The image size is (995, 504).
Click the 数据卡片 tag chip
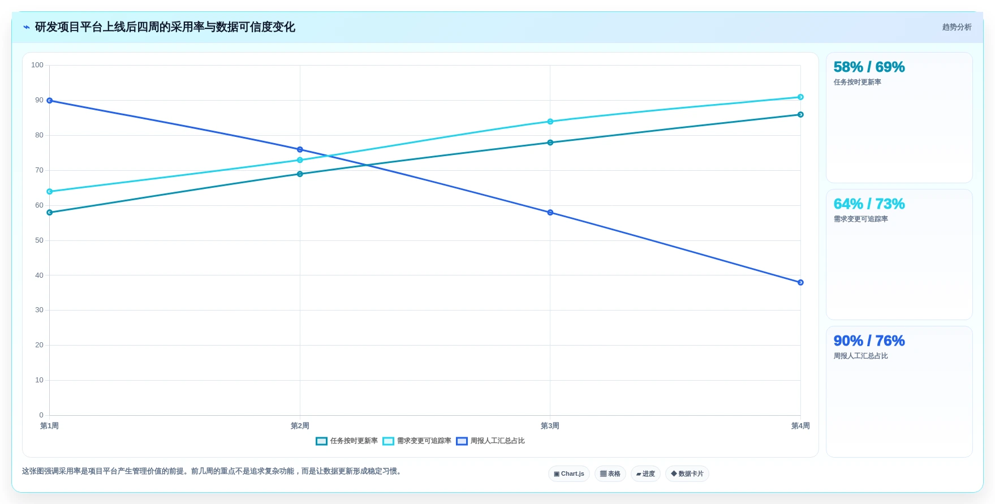pos(687,474)
